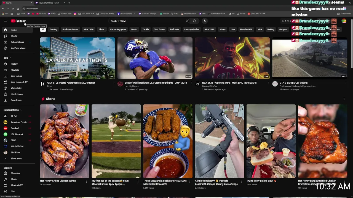
Task: Play the Hot Honey Chicken Wings short
Action: tap(65, 141)
